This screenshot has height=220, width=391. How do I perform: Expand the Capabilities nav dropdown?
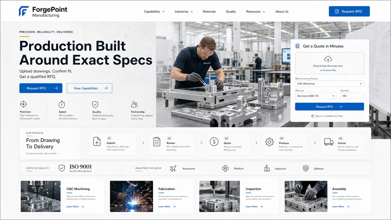pos(154,11)
